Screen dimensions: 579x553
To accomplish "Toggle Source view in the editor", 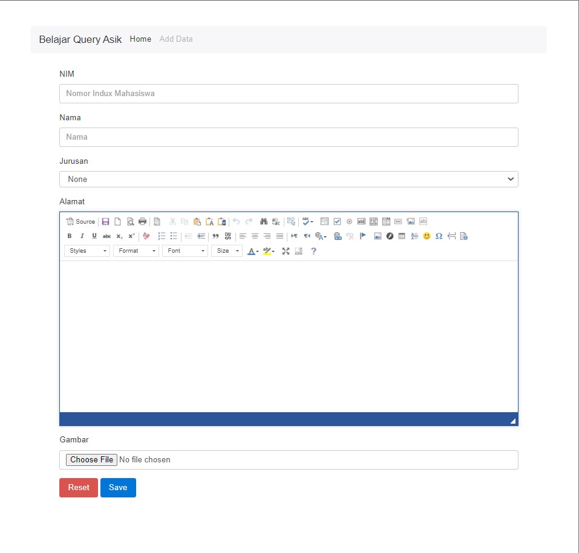I will (x=80, y=221).
